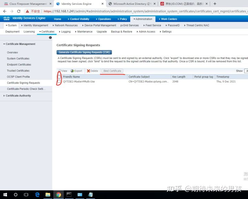Open the Maintenance dropdown
Viewport: 248px width, 199px height.
(x=84, y=32)
